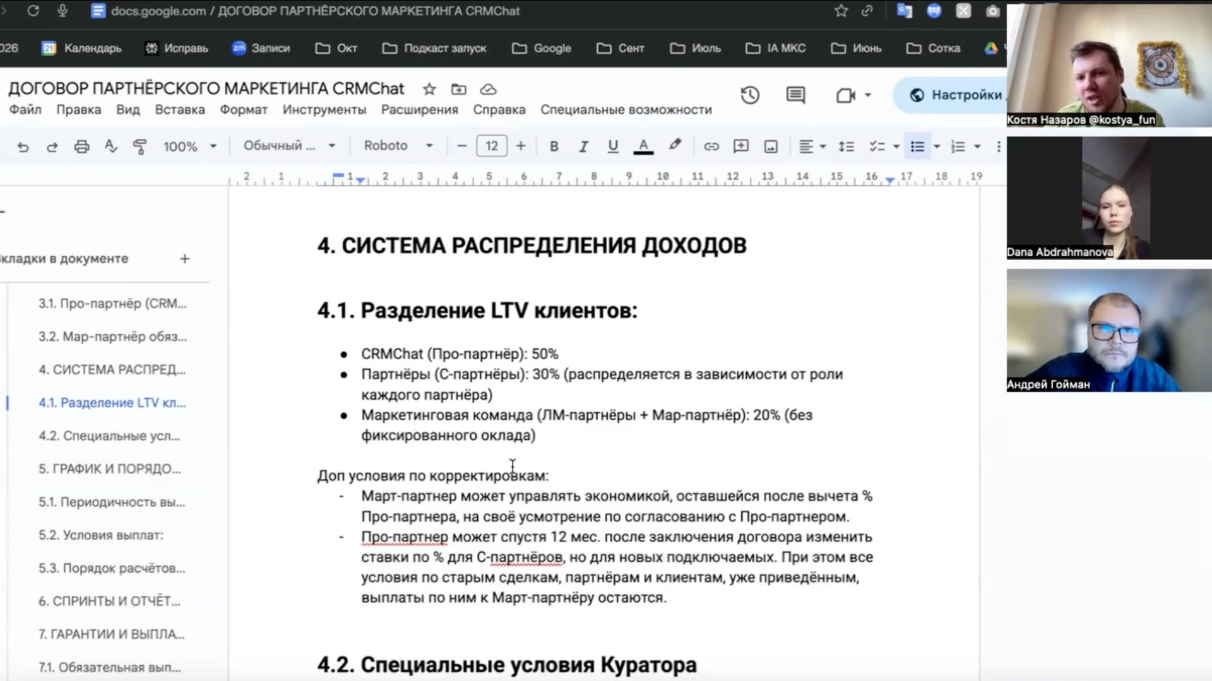Click the Undo icon in the toolbar
1212x681 pixels.
tap(23, 146)
